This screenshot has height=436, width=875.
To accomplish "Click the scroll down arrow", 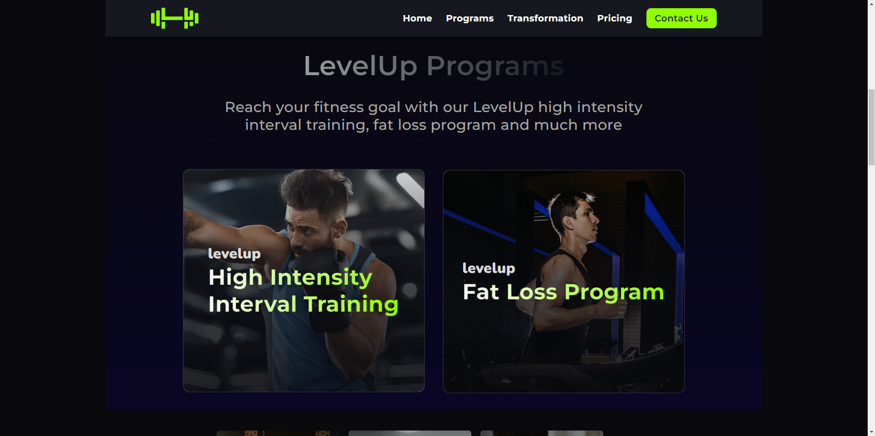I will (871, 432).
